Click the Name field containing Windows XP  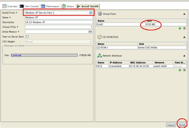coord(59,17)
